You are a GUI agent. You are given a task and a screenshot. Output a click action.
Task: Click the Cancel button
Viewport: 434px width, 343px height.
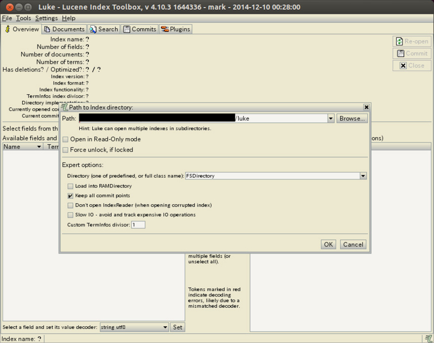coord(353,244)
